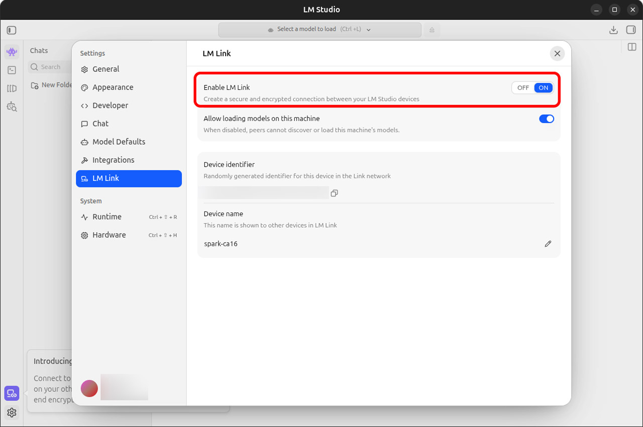Click the eject model icon
Screen dimensions: 643x427
[x=432, y=30]
